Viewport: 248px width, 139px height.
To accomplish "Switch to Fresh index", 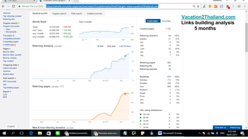I will (152, 21).
